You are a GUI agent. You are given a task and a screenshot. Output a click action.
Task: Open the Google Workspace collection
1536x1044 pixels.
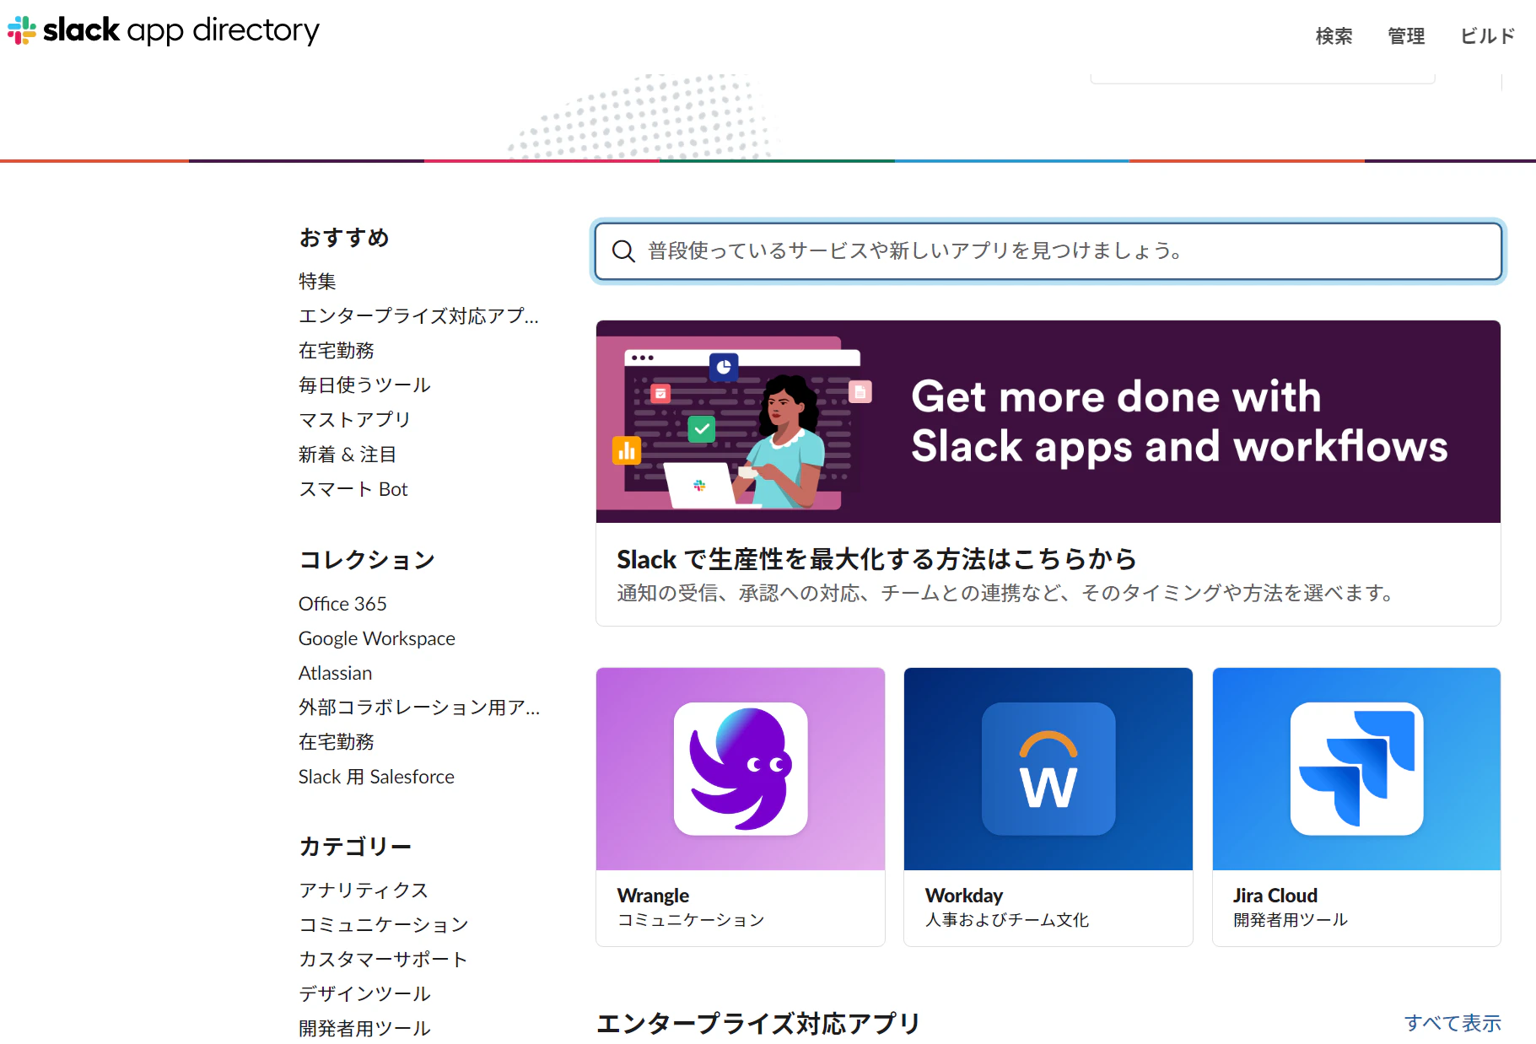pos(376,638)
